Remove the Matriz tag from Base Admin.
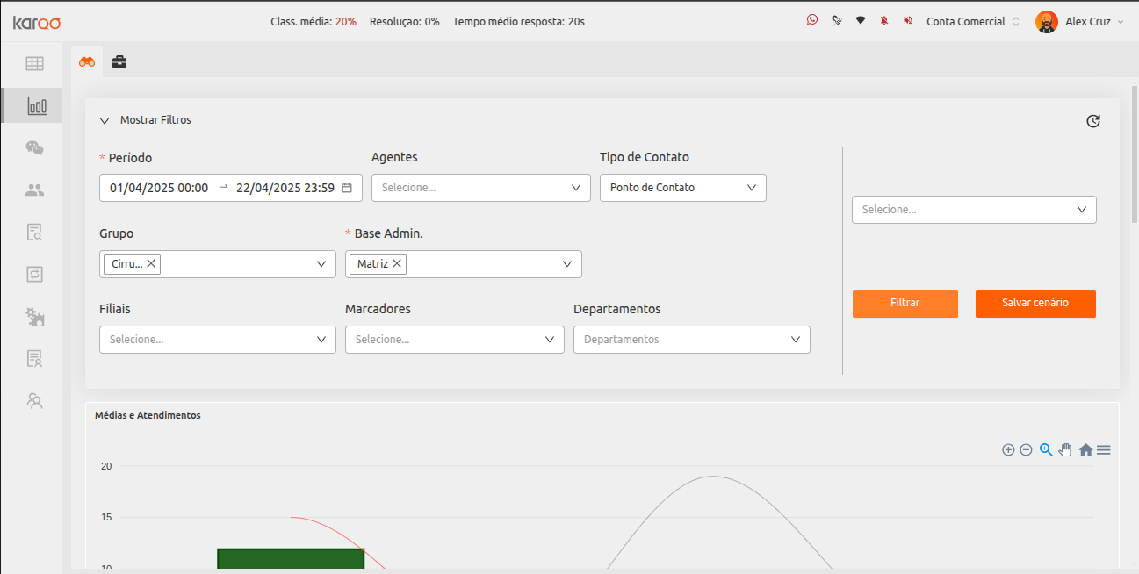 [x=397, y=263]
